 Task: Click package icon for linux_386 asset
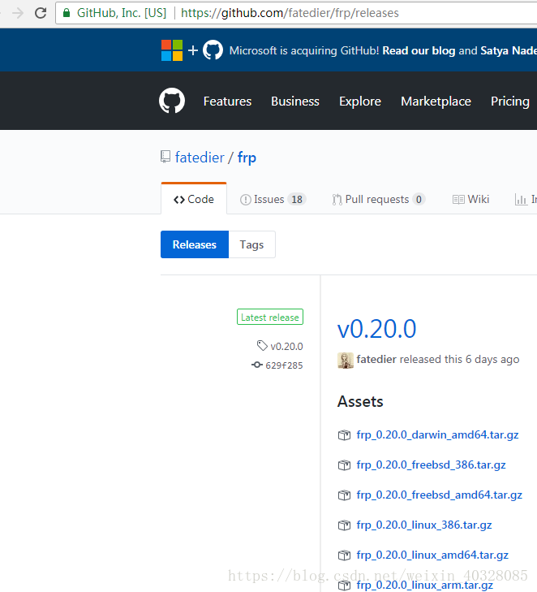coord(344,525)
